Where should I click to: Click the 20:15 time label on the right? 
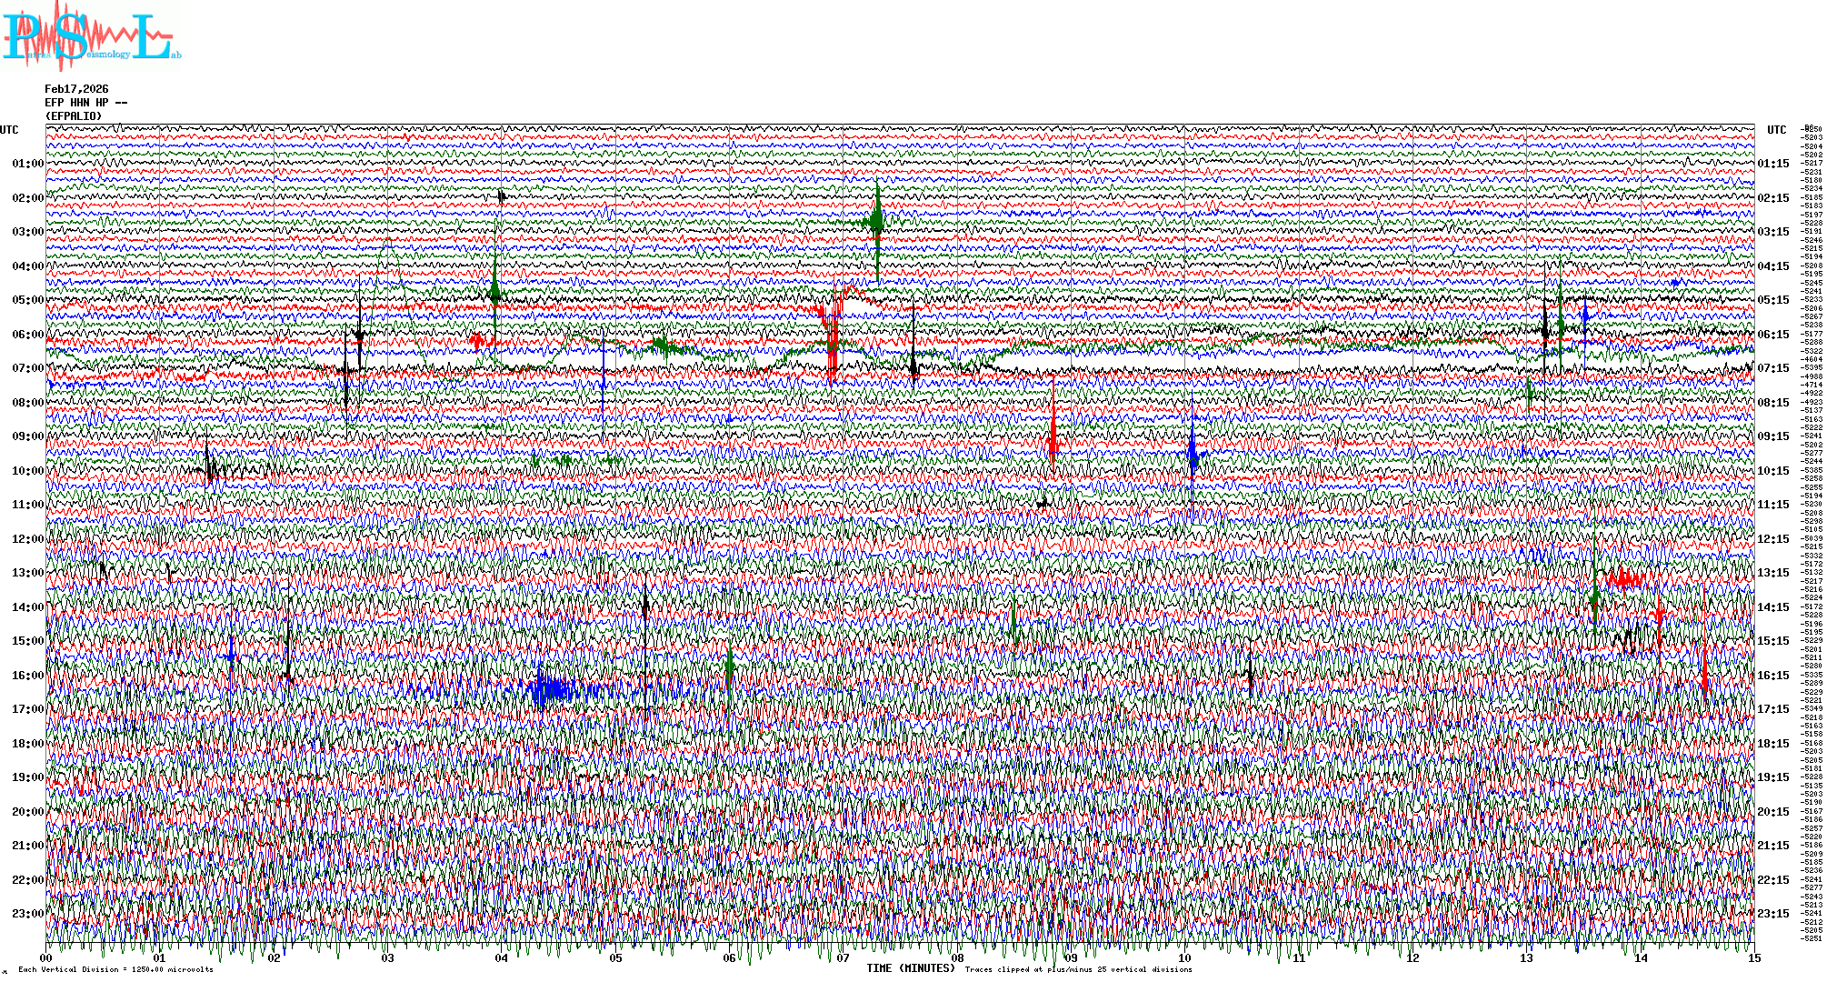tap(1772, 812)
